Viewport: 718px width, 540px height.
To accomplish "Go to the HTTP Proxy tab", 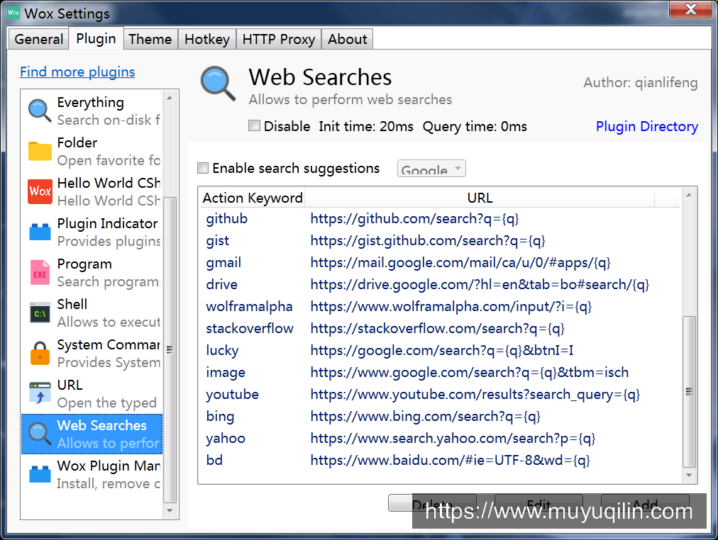I will click(x=279, y=39).
